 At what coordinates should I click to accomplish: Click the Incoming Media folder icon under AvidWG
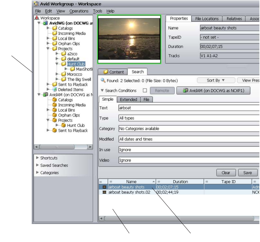(55, 33)
